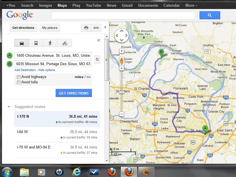Click Maps in the top bar
Screen dimensions: 236x177
click(x=62, y=5)
